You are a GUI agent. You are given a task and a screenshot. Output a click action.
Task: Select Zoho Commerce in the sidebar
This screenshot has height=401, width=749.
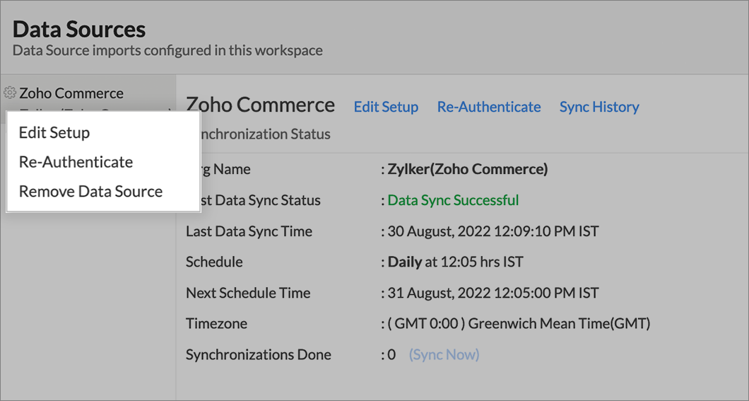coord(71,93)
